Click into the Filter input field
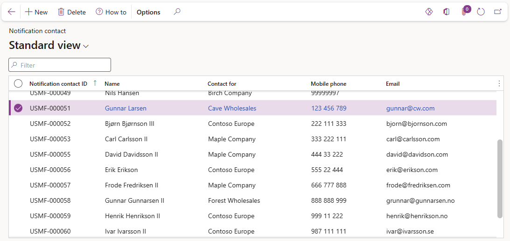Screen dimensions: 510x241 pyautogui.click(x=63, y=65)
